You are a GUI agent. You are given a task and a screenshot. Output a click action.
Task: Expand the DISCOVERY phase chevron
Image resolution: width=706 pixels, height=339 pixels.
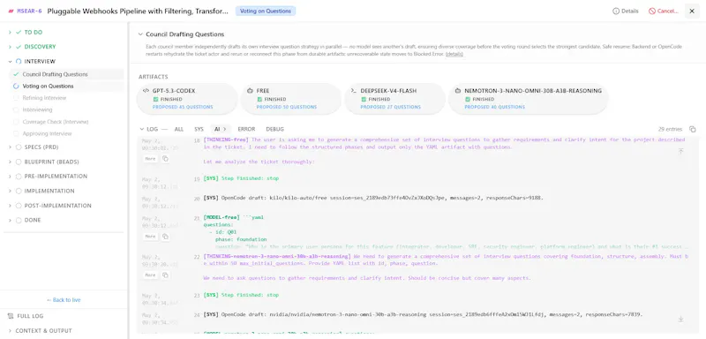pos(10,47)
